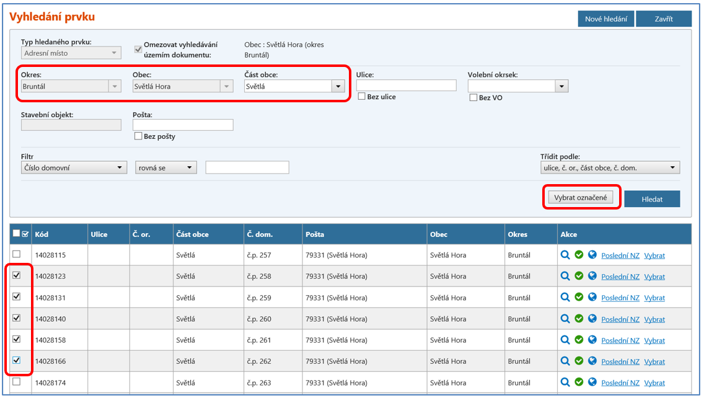Open magnifier detail for code 14028140
The image size is (704, 398).
pyautogui.click(x=565, y=319)
